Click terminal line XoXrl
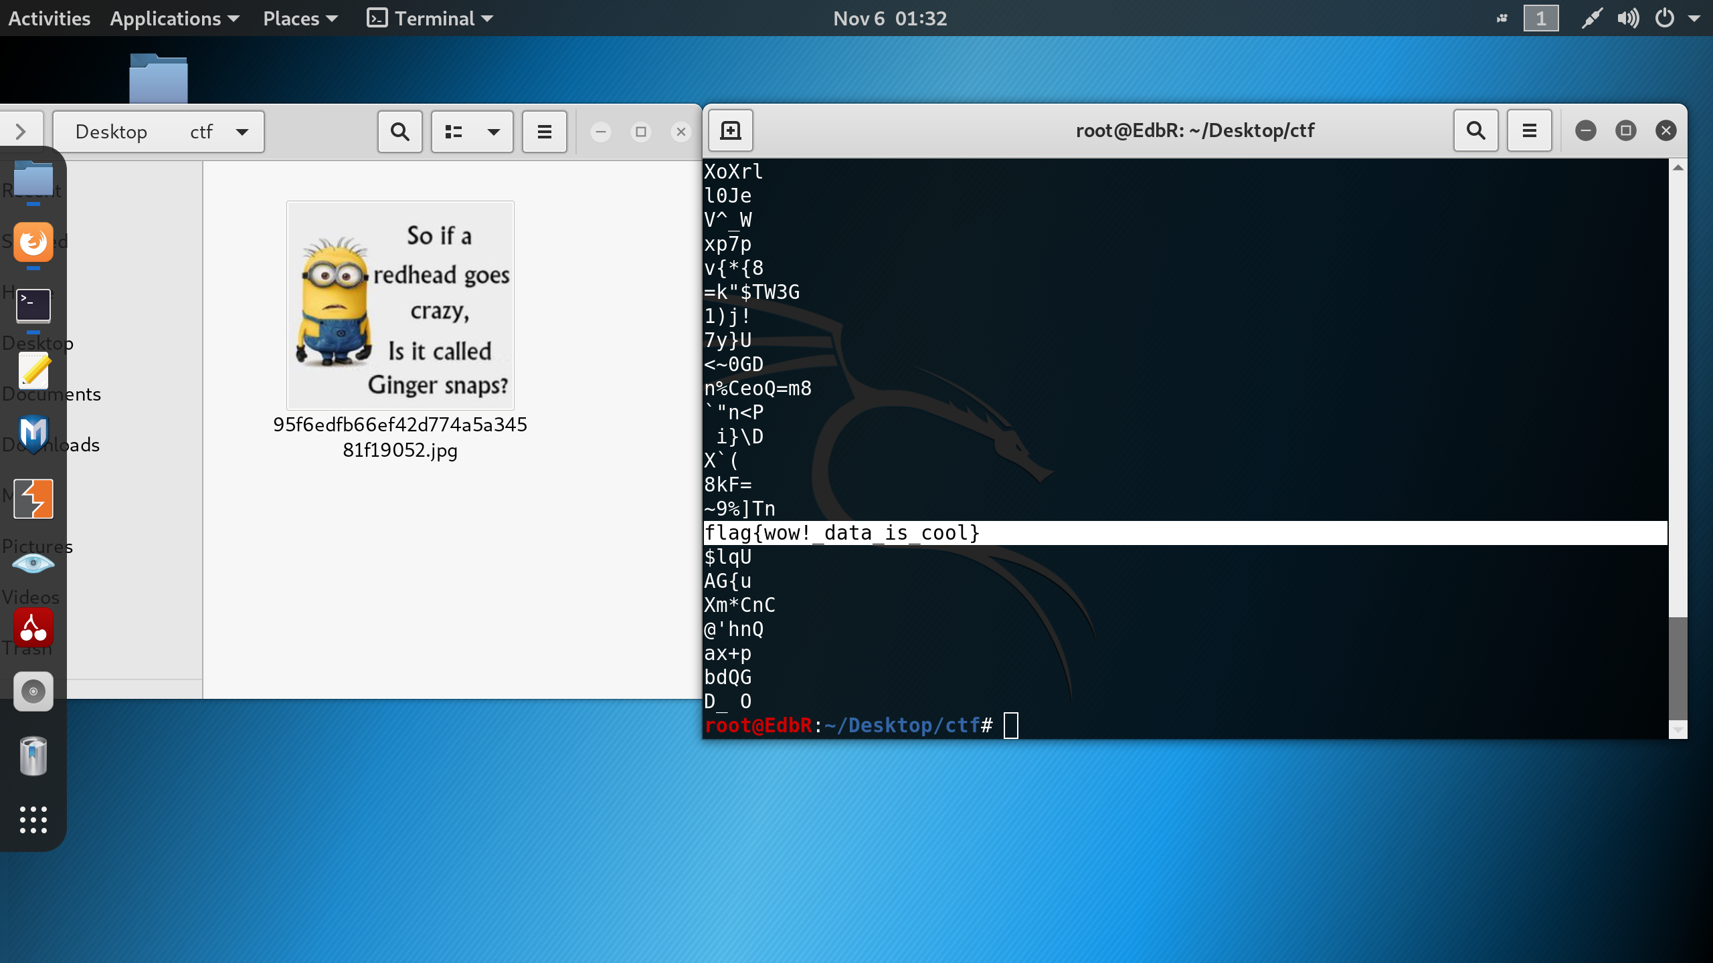This screenshot has height=963, width=1713. (x=733, y=172)
